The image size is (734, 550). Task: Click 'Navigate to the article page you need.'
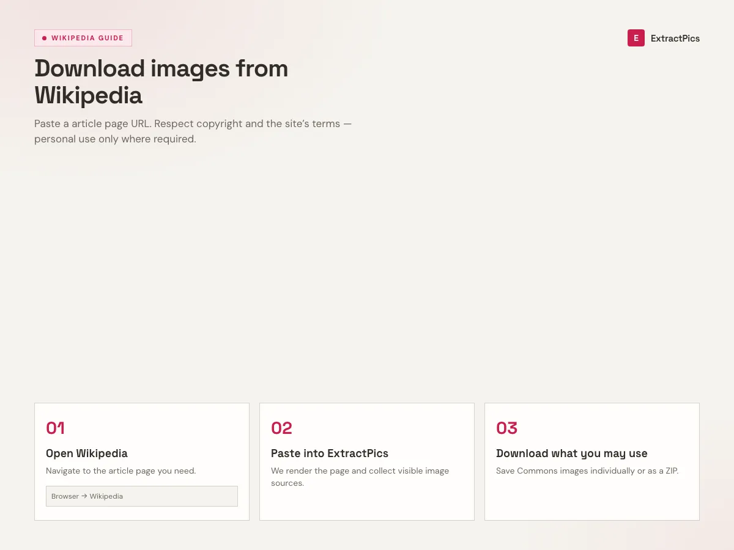pyautogui.click(x=121, y=471)
